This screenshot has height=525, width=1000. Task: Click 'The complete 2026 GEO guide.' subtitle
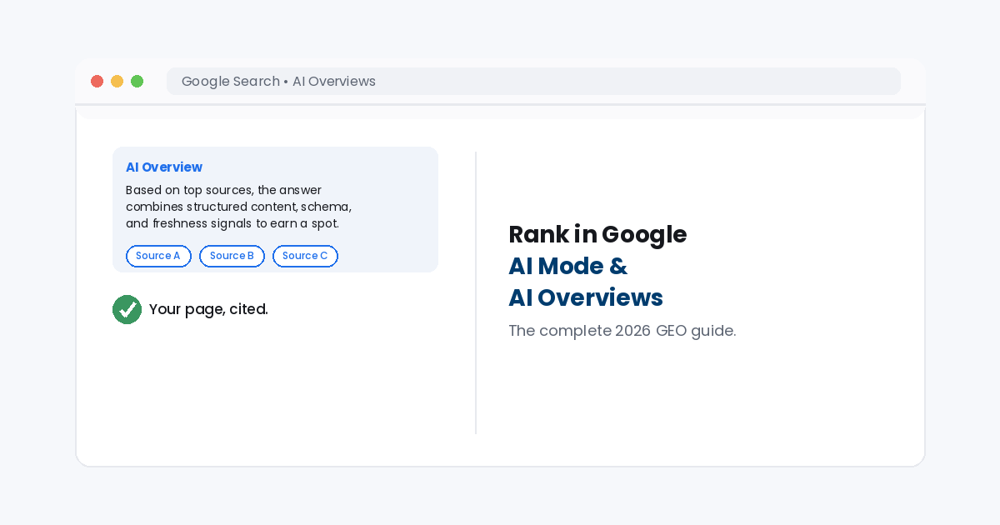click(622, 331)
